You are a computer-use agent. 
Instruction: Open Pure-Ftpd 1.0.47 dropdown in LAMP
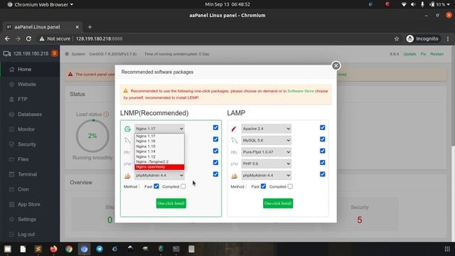pyautogui.click(x=266, y=151)
